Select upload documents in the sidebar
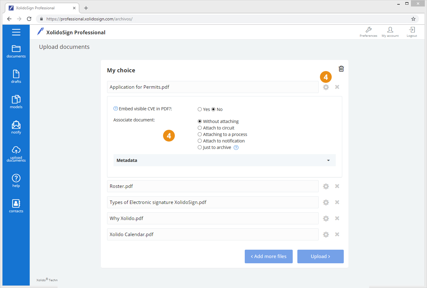 (16, 154)
